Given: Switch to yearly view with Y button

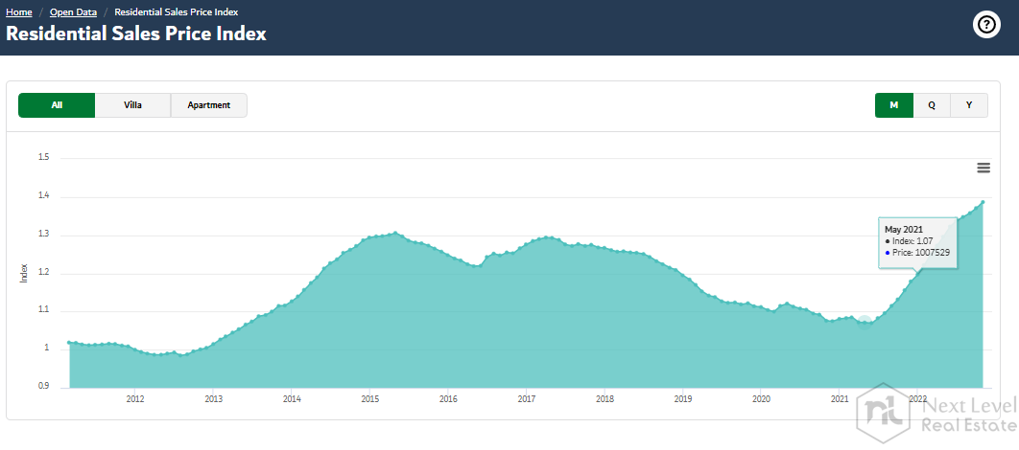Looking at the screenshot, I should (x=969, y=105).
